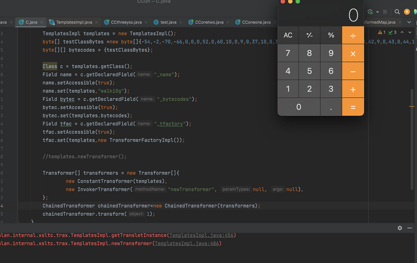The width and height of the screenshot is (417, 263).
Task: Click the 4 key in Calculator
Action: coord(288,71)
